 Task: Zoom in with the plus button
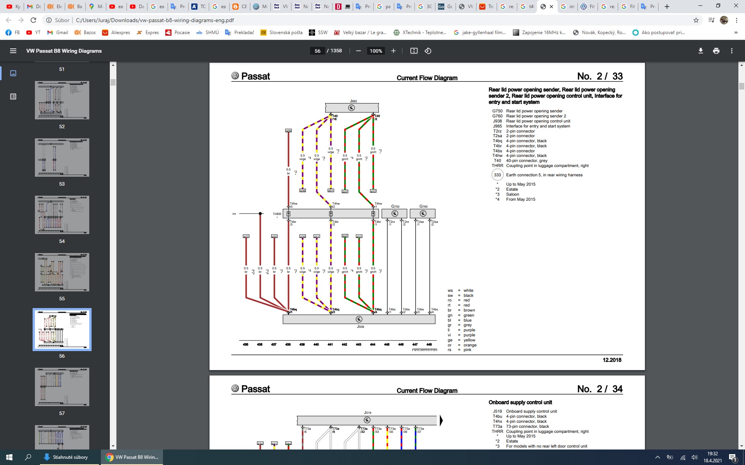coord(393,51)
